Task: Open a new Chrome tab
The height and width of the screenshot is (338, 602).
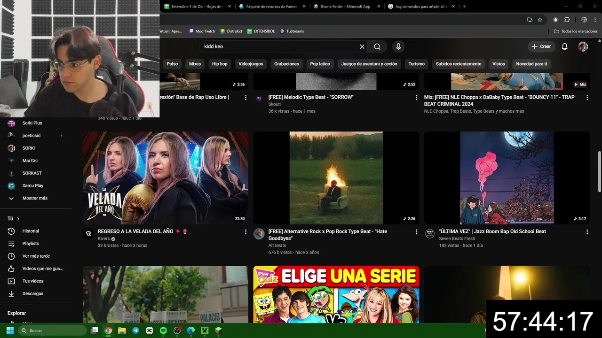Action: coord(465,7)
